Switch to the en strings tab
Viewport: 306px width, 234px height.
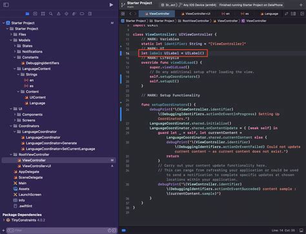(225, 14)
